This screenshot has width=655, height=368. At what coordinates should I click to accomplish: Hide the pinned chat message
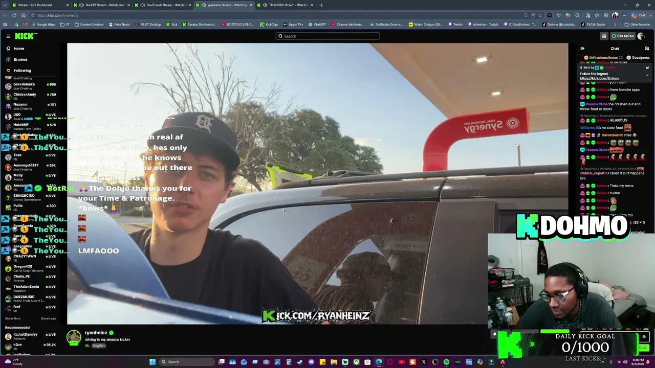click(x=647, y=67)
